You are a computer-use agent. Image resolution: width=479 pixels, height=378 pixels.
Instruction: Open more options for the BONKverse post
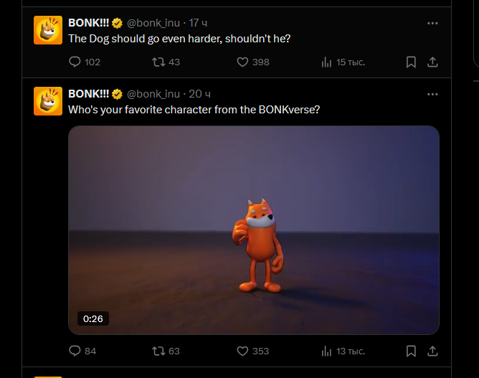pyautogui.click(x=432, y=94)
